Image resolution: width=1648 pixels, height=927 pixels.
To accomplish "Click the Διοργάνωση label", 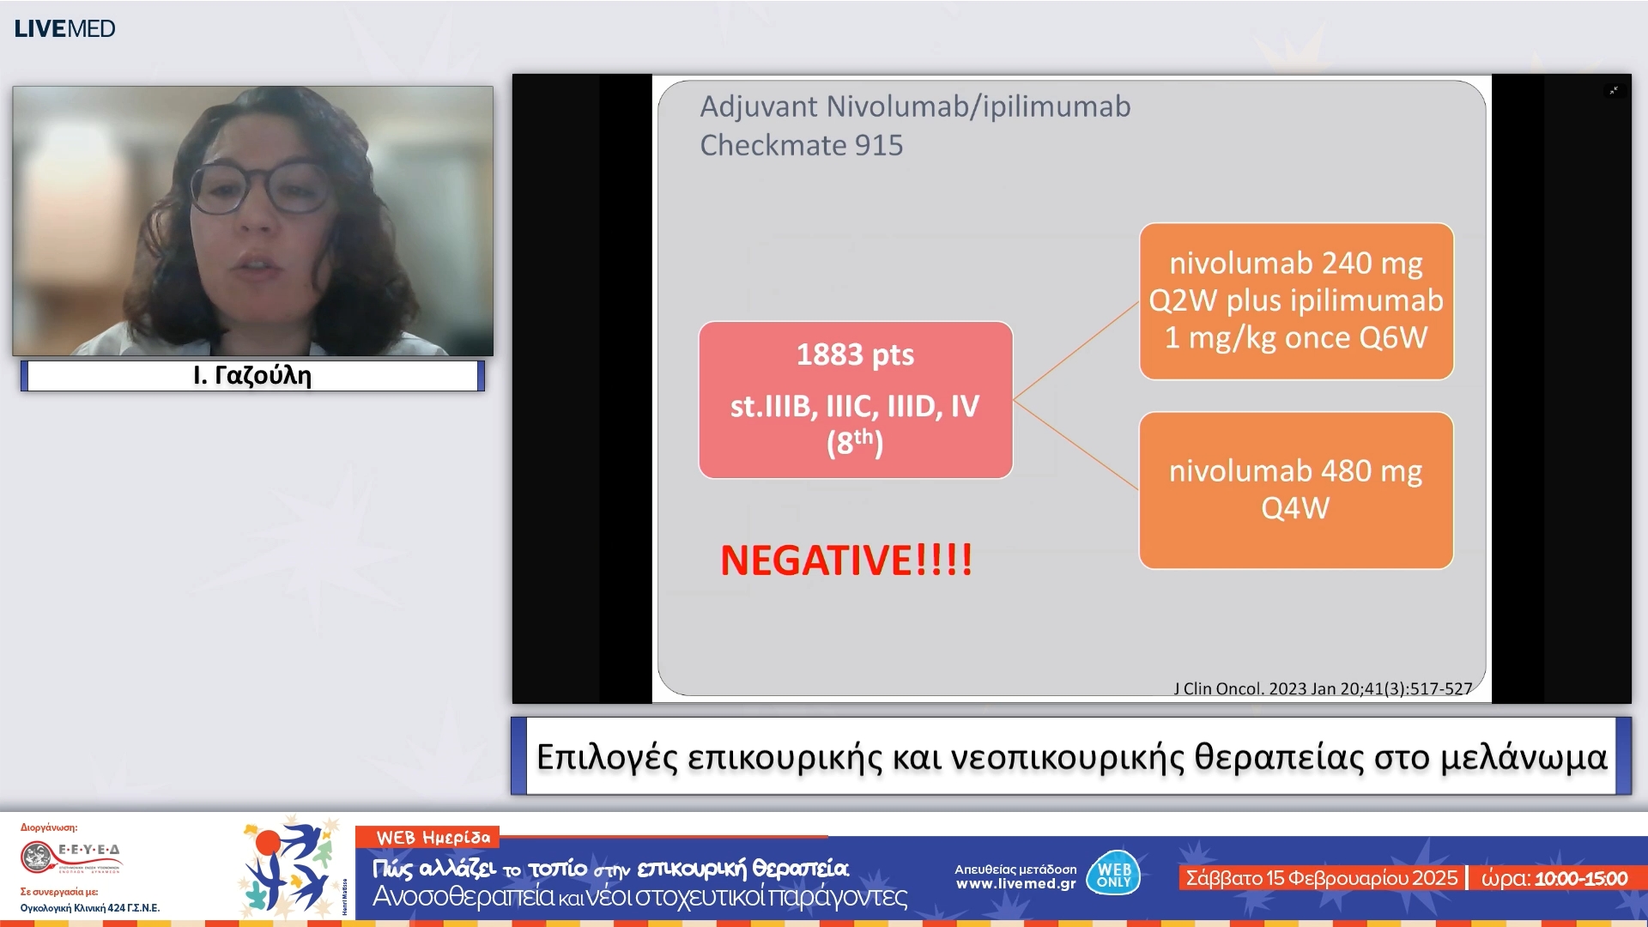I will (49, 827).
